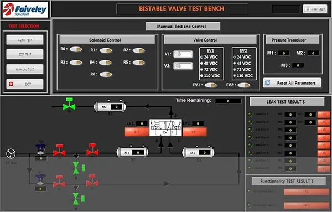Image resolution: width=332 pixels, height=212 pixels.
Task: Click the blank field beside User Login
Action: tap(286, 9)
